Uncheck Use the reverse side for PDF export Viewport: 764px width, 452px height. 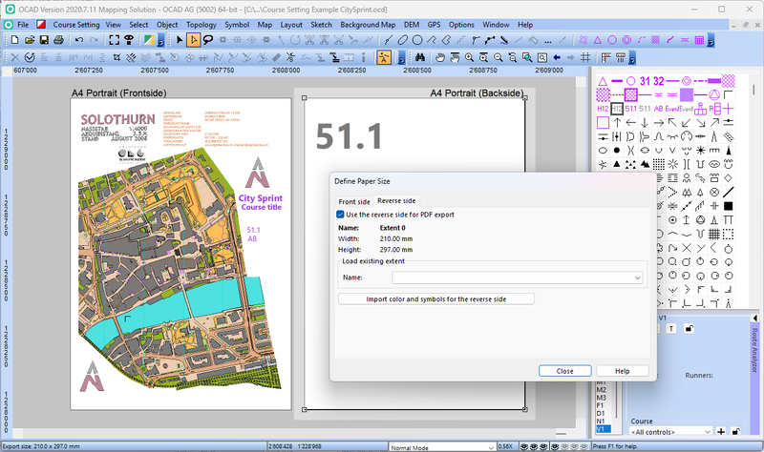[340, 214]
